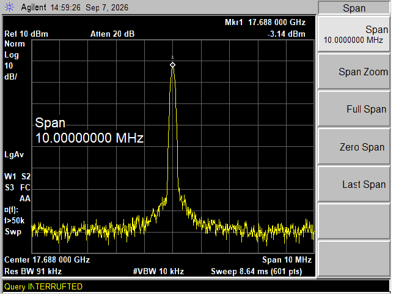Select the Last Span softkey

[354, 184]
